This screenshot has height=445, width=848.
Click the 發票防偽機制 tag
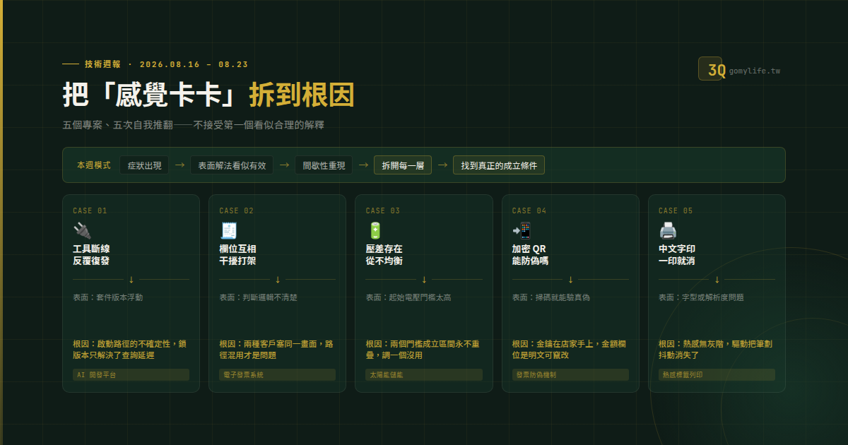[570, 375]
